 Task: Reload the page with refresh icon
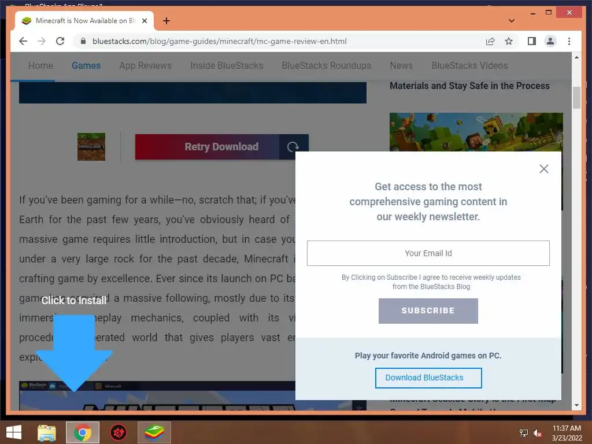pos(60,41)
